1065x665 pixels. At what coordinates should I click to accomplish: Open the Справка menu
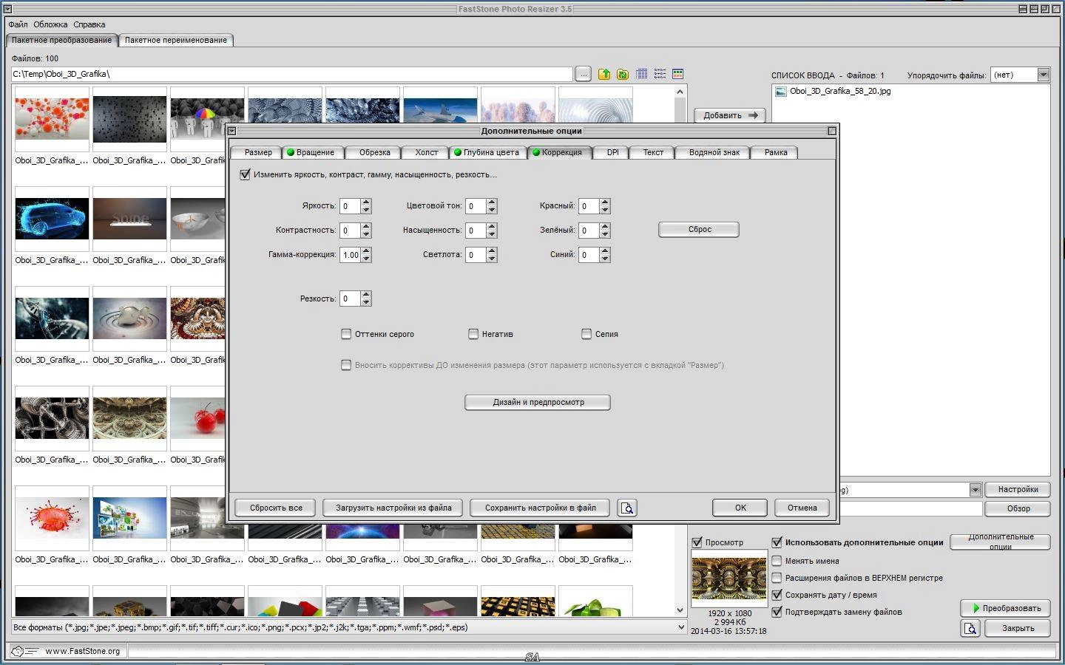pos(89,24)
